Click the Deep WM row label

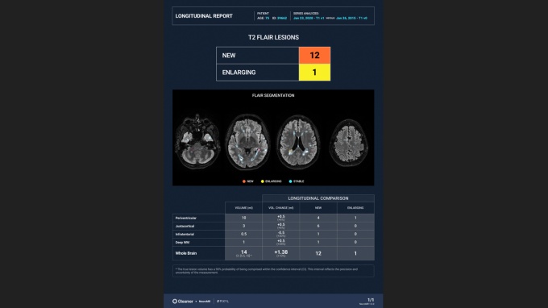(182, 242)
